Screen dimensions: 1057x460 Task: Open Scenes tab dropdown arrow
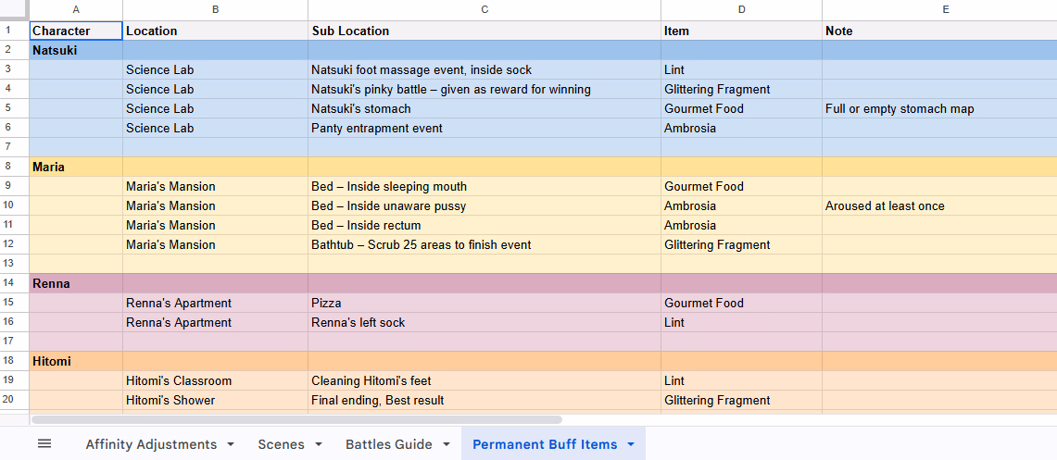click(x=318, y=444)
